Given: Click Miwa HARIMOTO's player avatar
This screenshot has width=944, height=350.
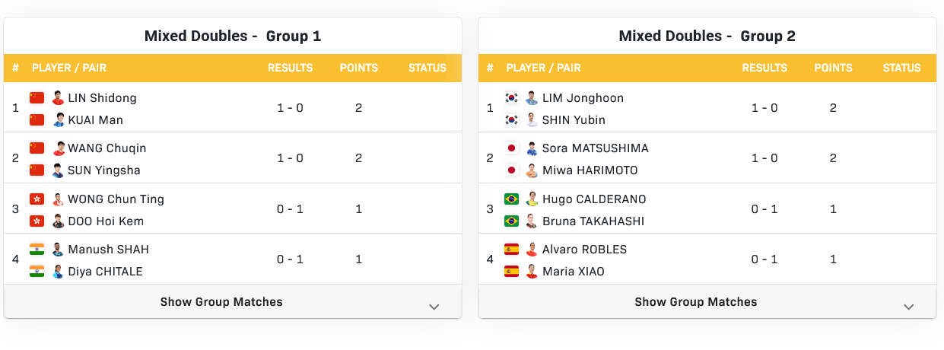Looking at the screenshot, I should tap(532, 170).
